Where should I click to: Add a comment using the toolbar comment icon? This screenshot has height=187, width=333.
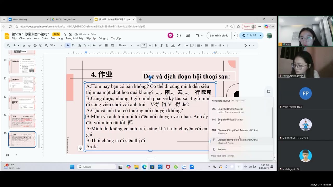192,45
